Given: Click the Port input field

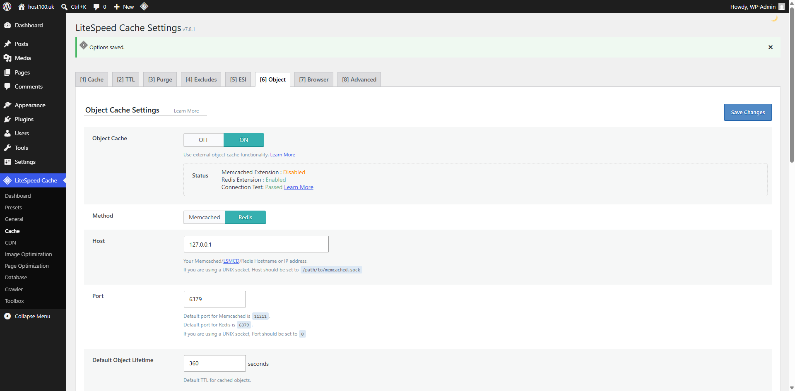Looking at the screenshot, I should pyautogui.click(x=215, y=299).
